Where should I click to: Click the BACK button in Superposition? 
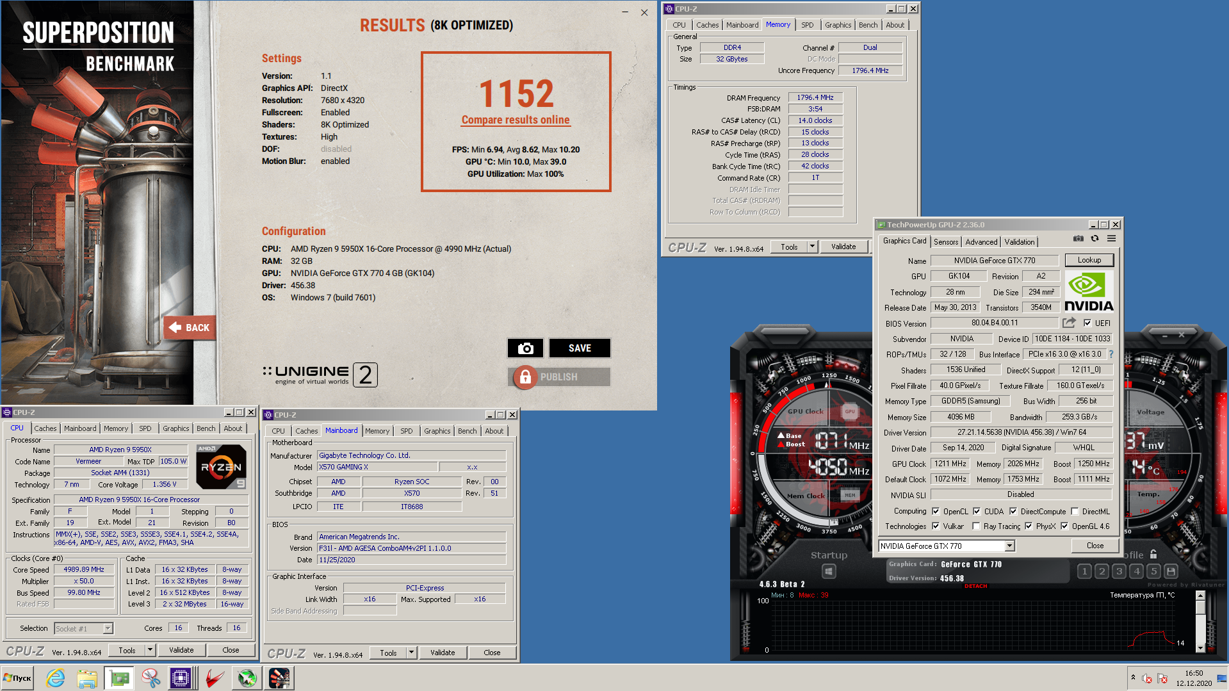point(190,327)
